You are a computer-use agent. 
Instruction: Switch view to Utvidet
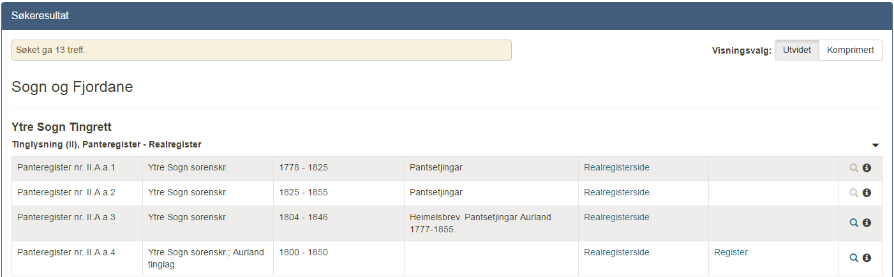coord(797,50)
